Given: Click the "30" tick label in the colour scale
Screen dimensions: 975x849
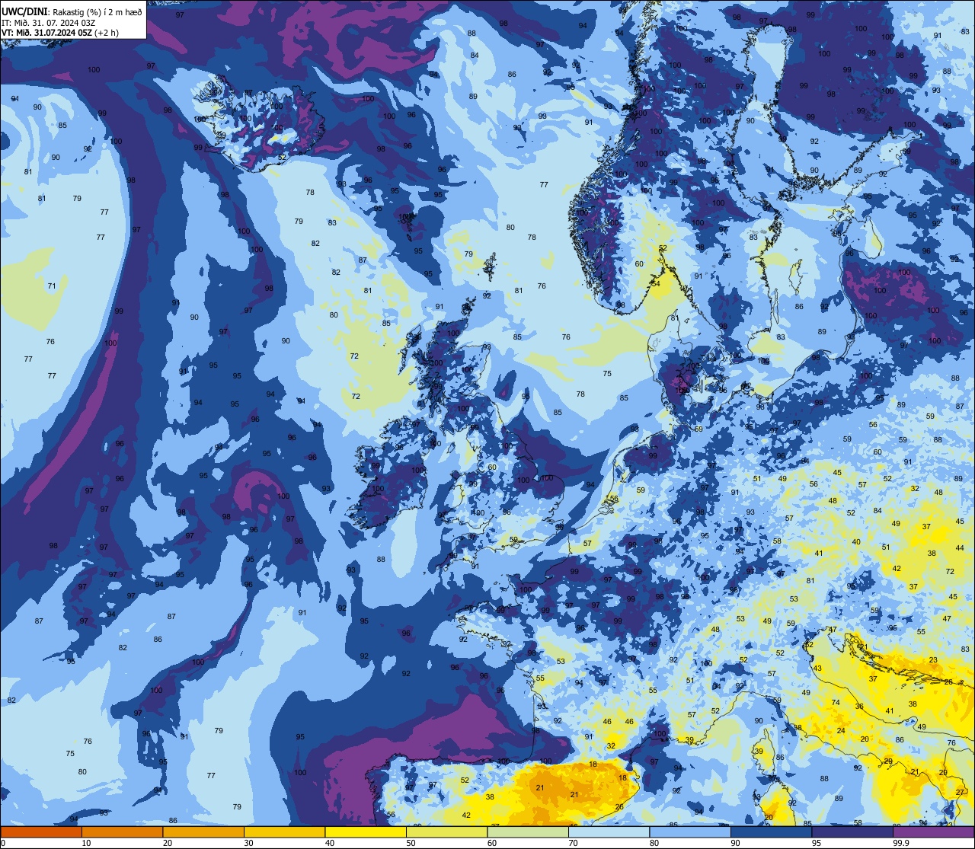Looking at the screenshot, I should pos(248,843).
